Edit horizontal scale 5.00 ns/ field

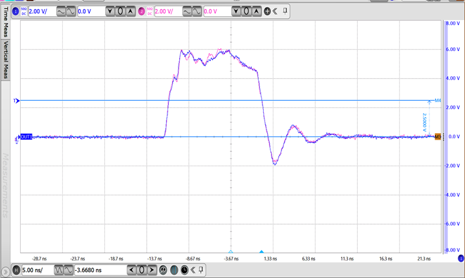click(37, 270)
